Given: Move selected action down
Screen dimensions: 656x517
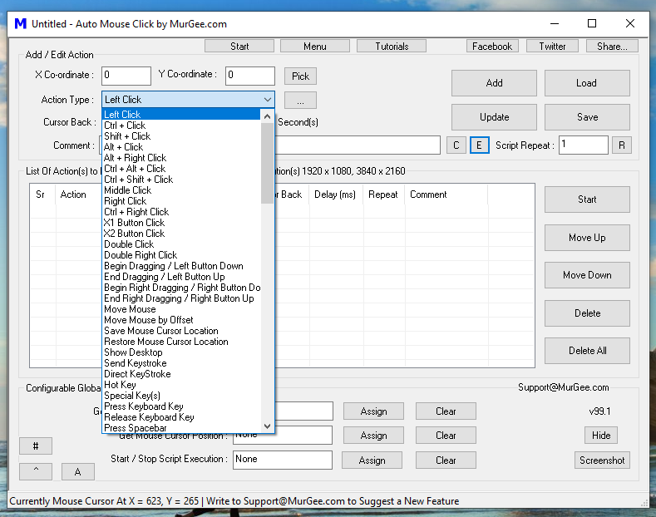Looking at the screenshot, I should (x=587, y=275).
